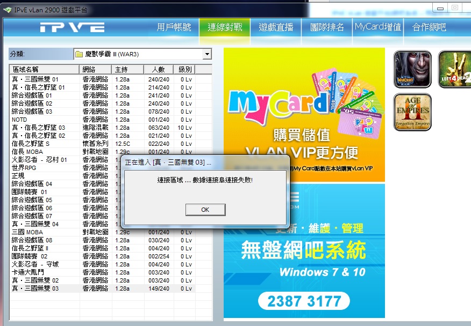Select room 綜合遊戲區 08
471x326 pixels.
pyautogui.click(x=103, y=240)
